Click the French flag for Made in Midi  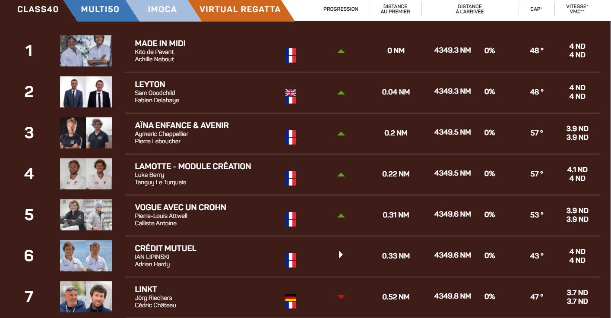(x=291, y=55)
